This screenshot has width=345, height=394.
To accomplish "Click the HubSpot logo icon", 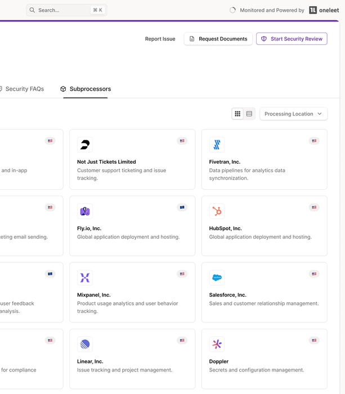I will (217, 212).
